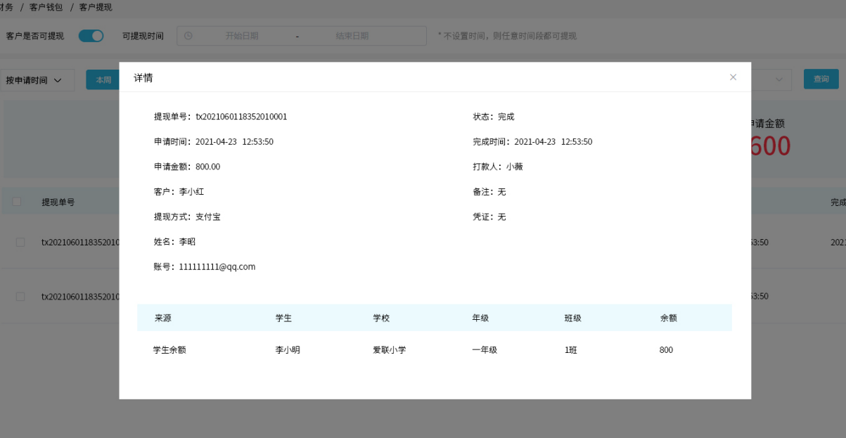The width and height of the screenshot is (846, 438).
Task: Click the class cell 1班
Action: (571, 350)
